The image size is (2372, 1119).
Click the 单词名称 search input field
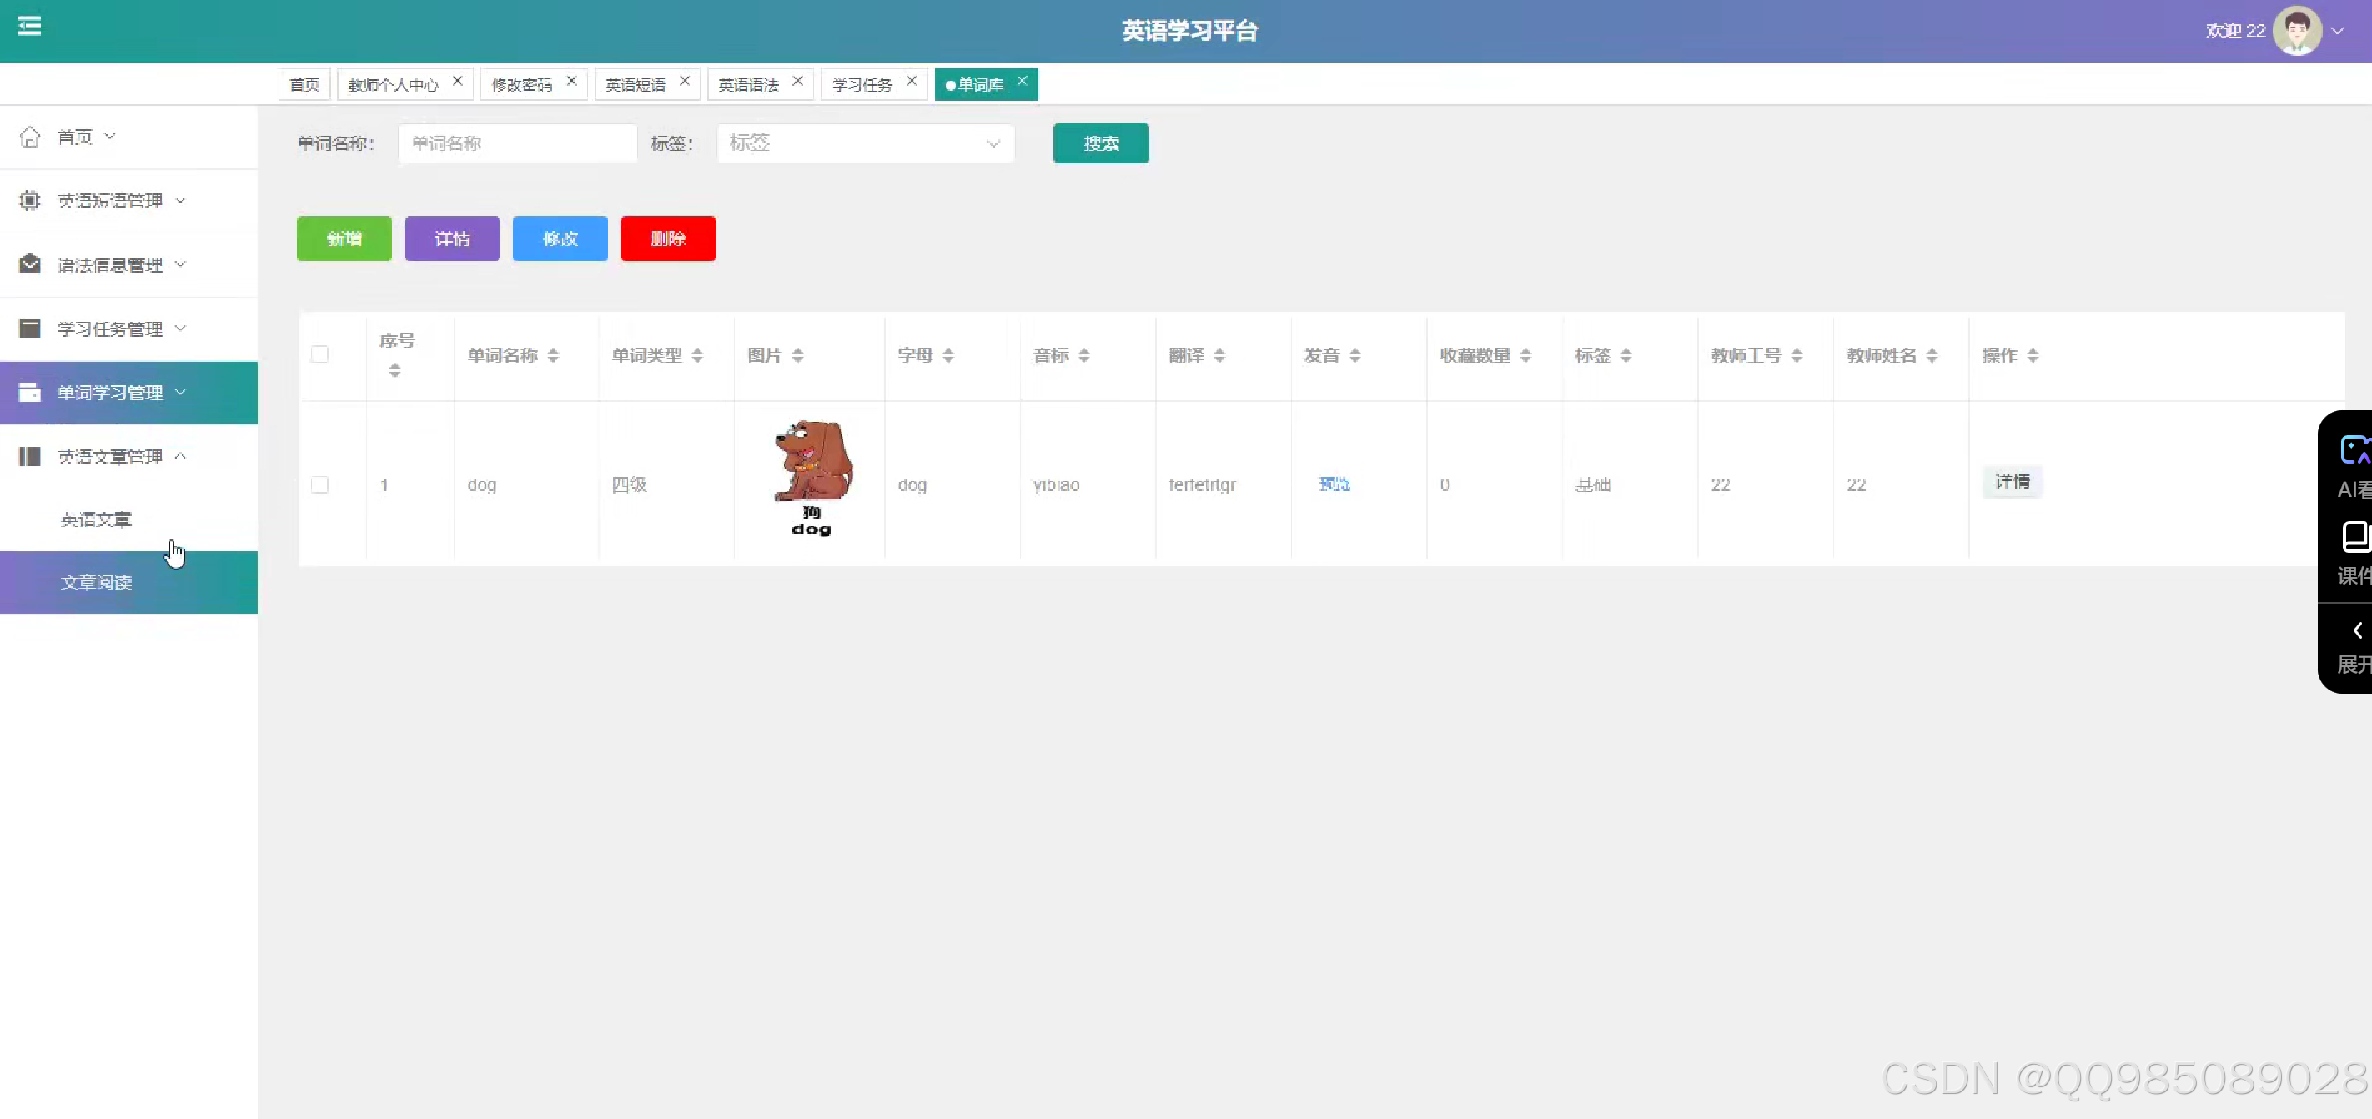[516, 143]
